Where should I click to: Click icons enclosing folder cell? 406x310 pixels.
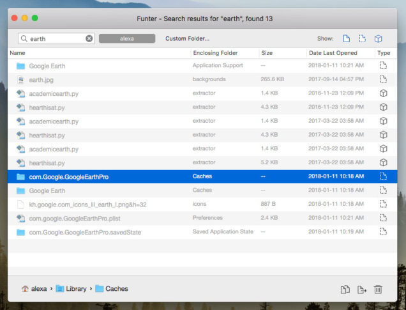tap(199, 204)
